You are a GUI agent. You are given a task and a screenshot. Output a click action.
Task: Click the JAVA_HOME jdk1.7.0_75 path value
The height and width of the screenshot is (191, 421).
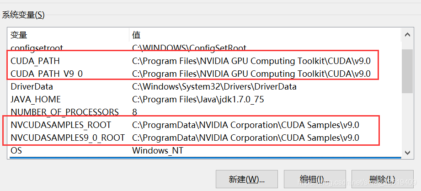click(198, 99)
